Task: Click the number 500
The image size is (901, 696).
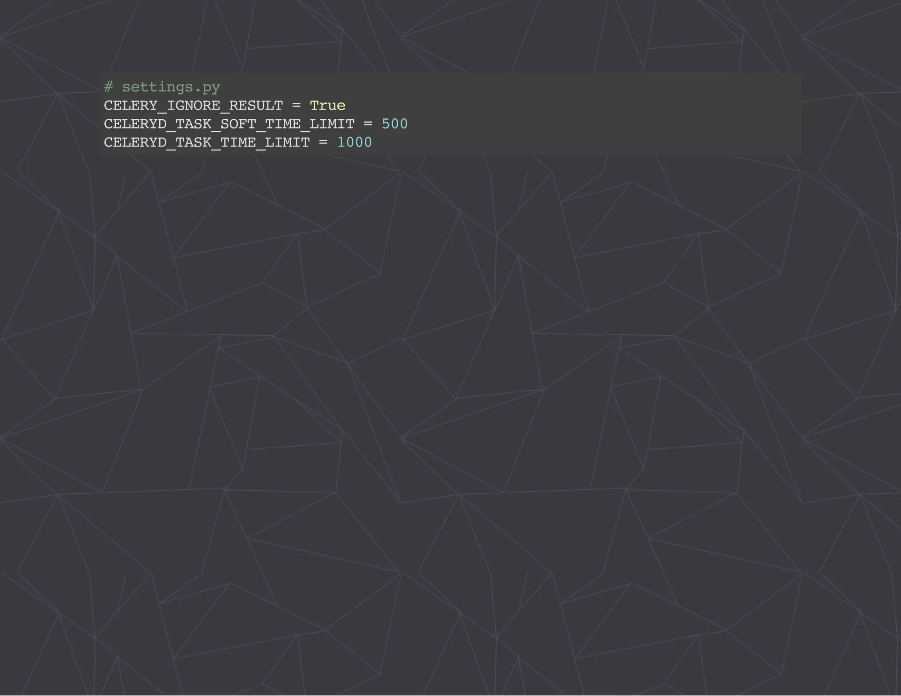Action: (x=395, y=124)
